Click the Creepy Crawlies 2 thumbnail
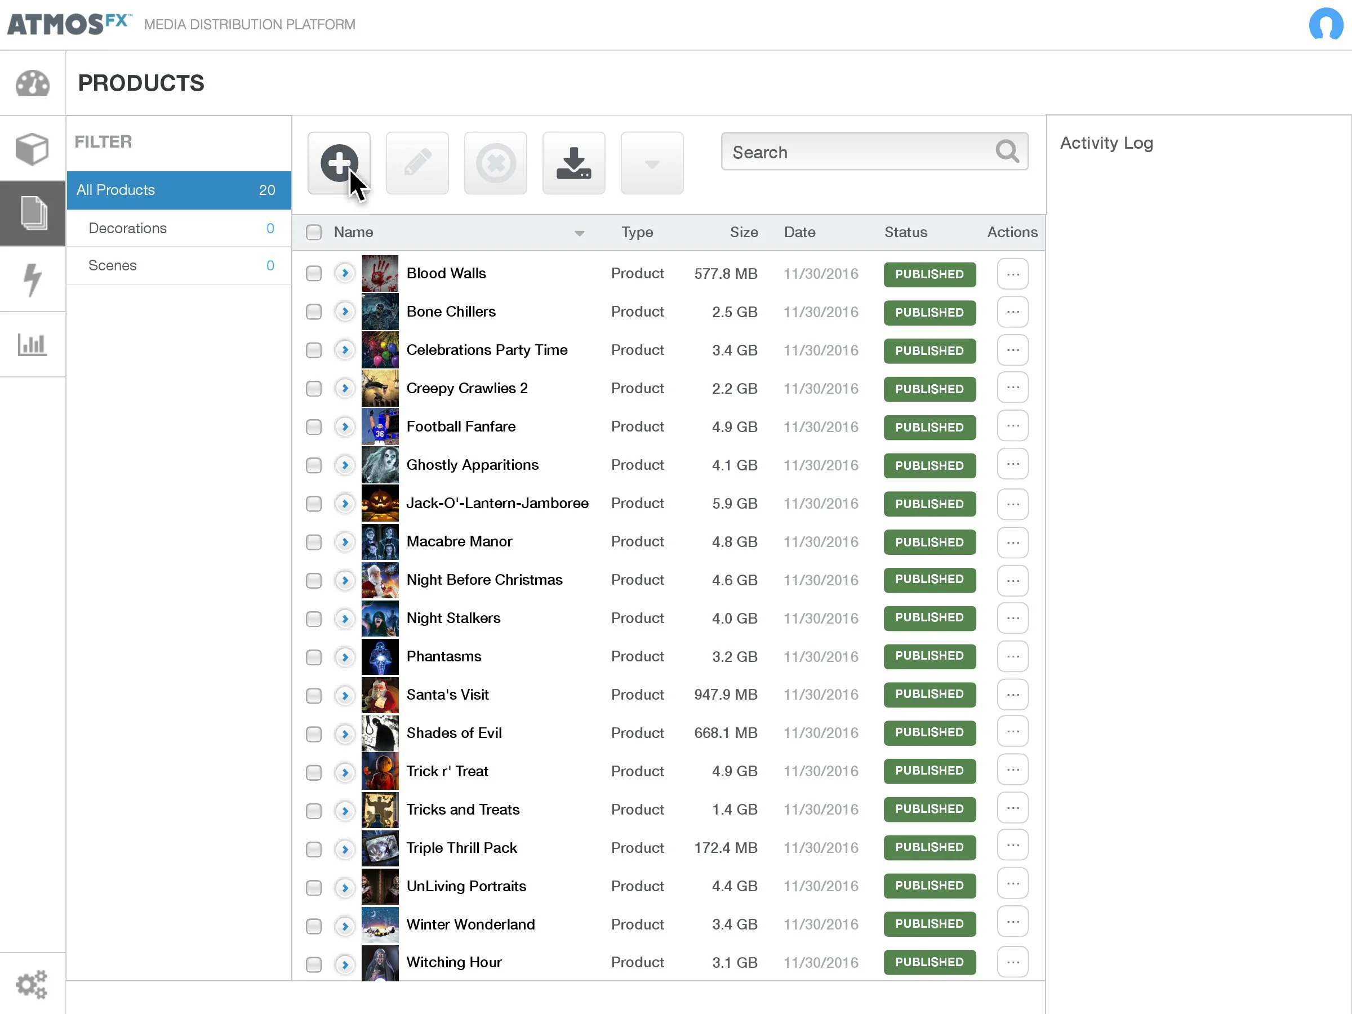Image resolution: width=1352 pixels, height=1014 pixels. (380, 388)
